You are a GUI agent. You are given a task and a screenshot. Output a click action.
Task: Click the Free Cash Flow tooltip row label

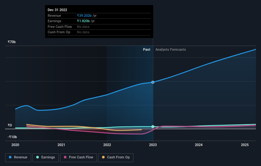60,27
